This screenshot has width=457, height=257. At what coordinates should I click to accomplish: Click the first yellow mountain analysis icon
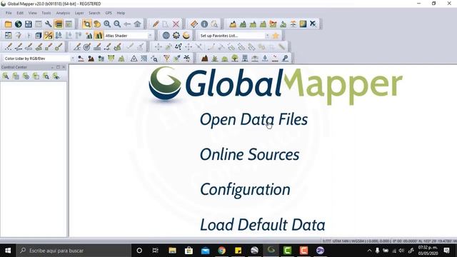pos(233,24)
